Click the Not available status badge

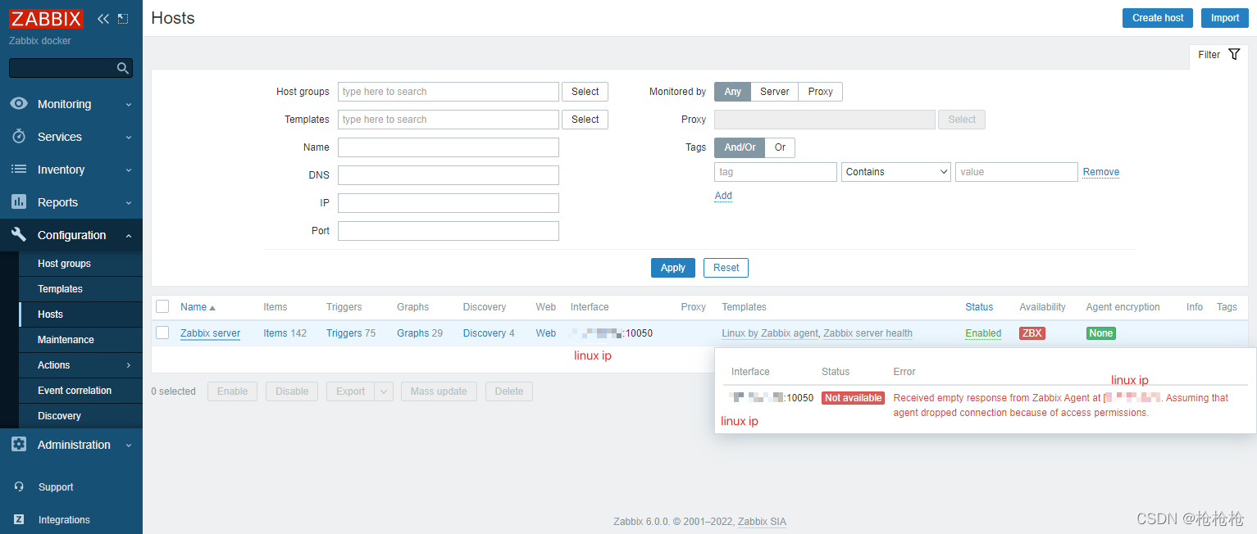pyautogui.click(x=853, y=398)
